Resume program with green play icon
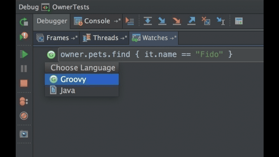 click(24, 54)
